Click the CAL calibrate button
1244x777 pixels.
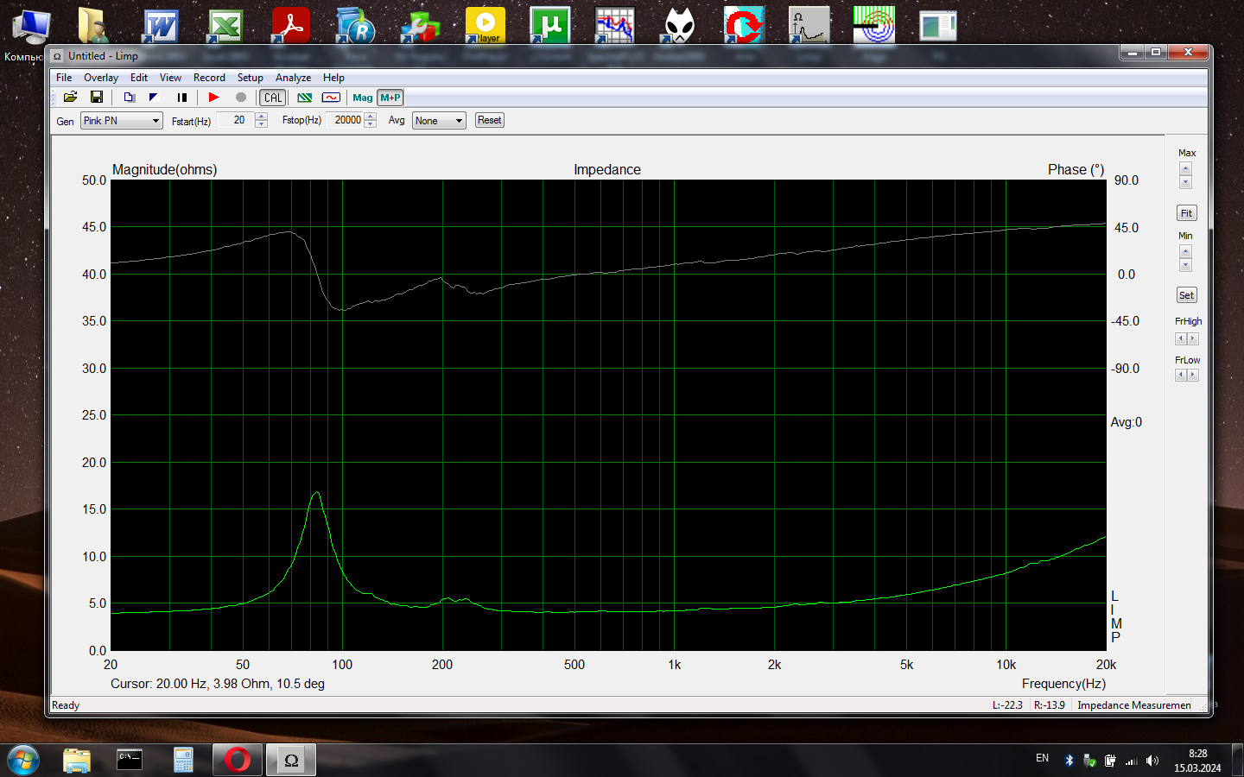[273, 98]
